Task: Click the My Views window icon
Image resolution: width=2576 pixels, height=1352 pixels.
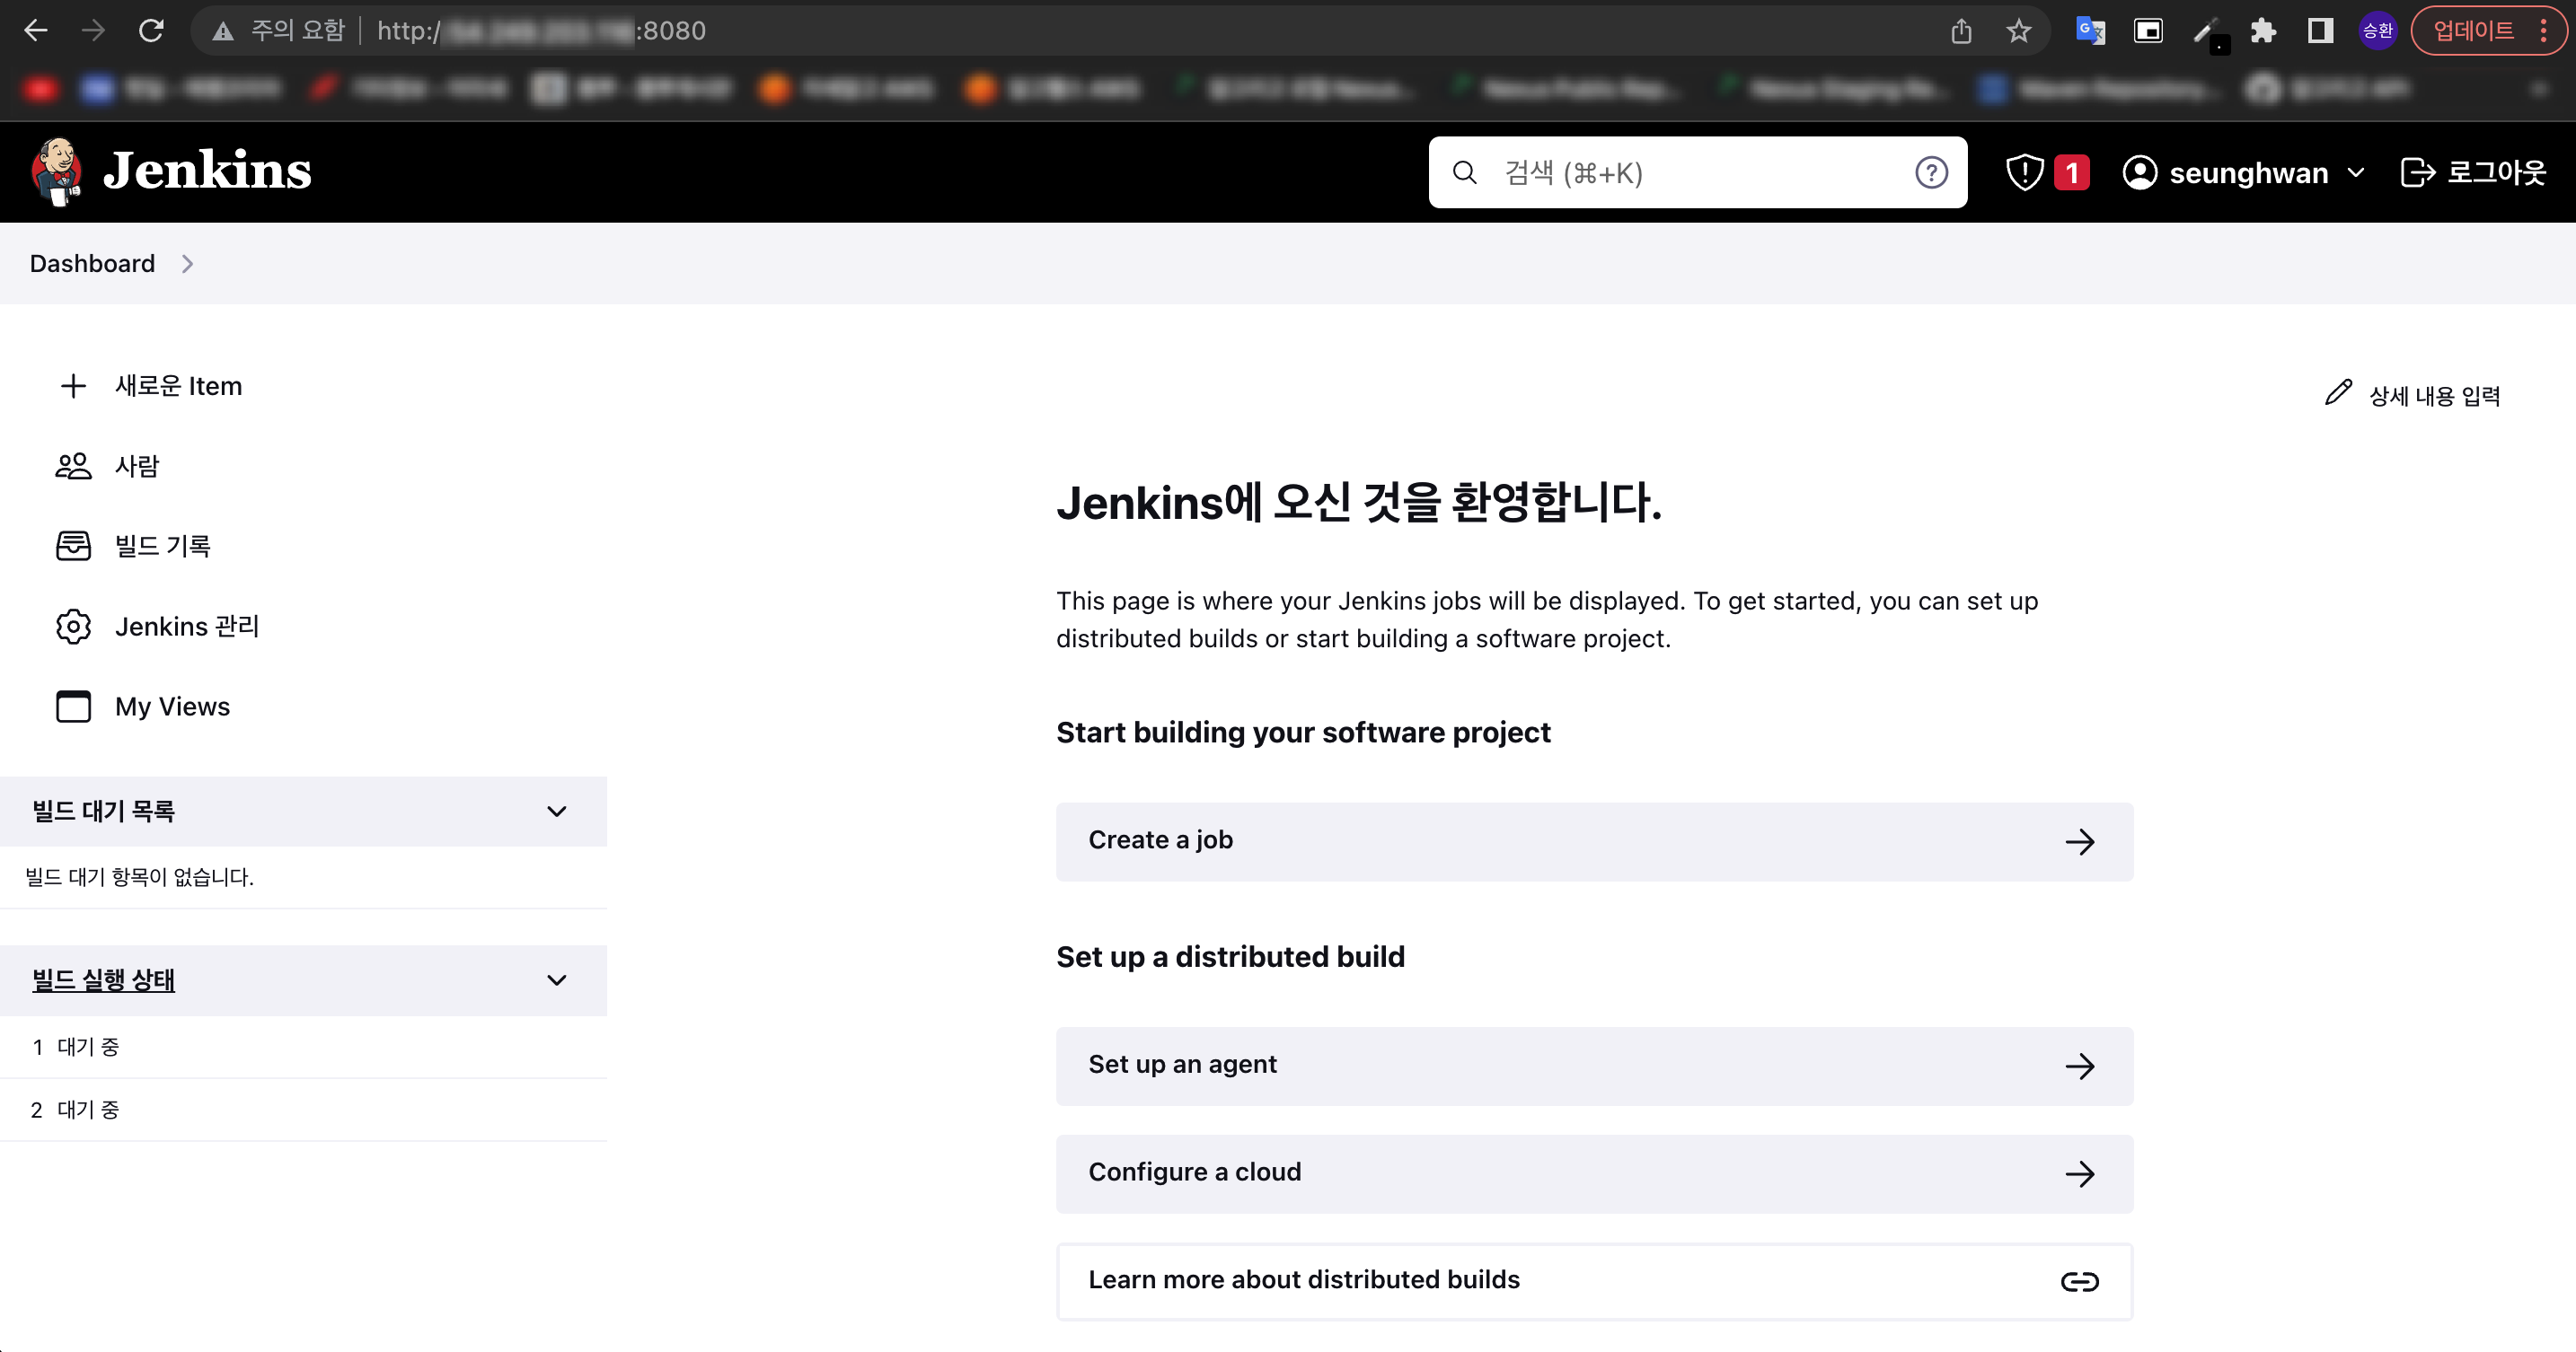Action: pos(73,707)
